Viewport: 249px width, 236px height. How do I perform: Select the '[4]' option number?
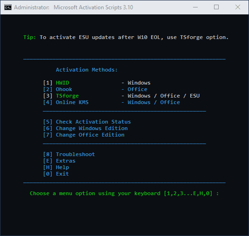48,102
